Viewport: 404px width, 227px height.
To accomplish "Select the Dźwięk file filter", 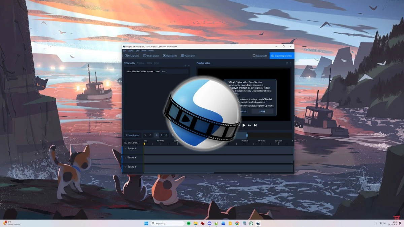I will 150,71.
